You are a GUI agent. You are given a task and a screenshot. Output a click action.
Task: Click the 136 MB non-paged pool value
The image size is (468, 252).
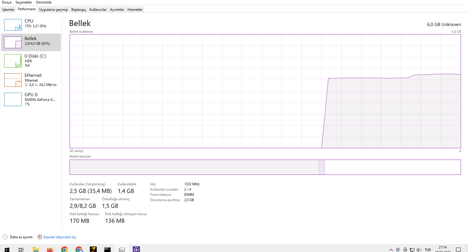[x=115, y=221]
